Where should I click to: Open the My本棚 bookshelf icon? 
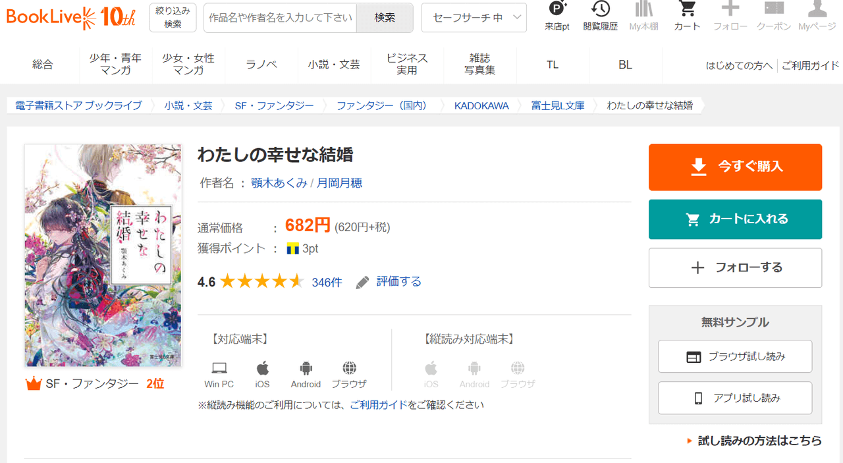[643, 9]
